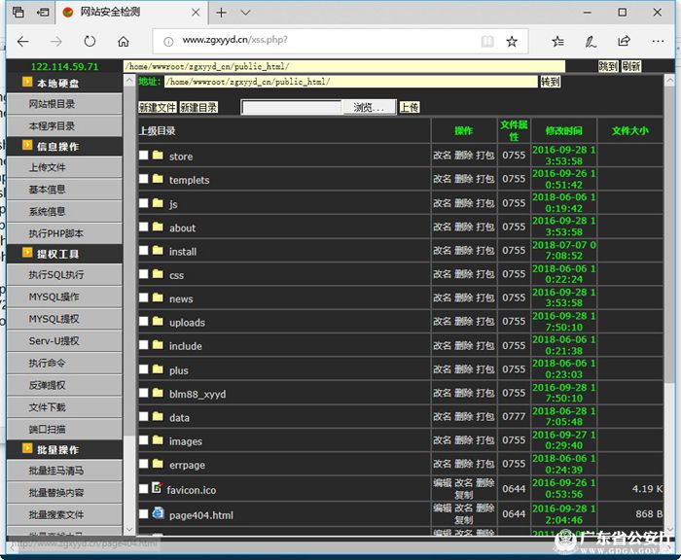Tick the checkbox for page404.html

(x=144, y=514)
